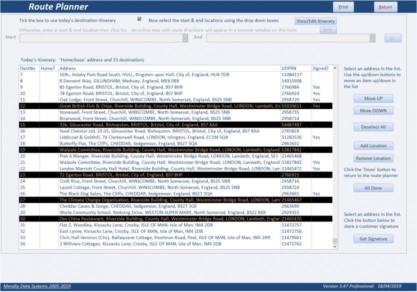The image size is (417, 292).
Task: Select row 7, 169c Anlaby Park Road South
Action: point(176,74)
